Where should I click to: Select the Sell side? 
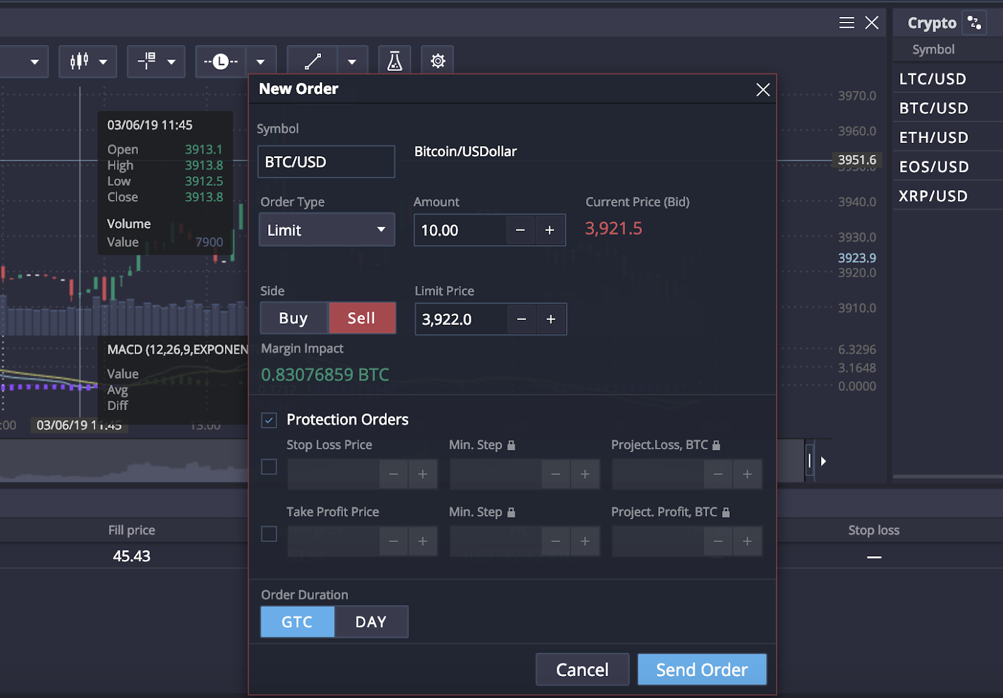point(362,318)
